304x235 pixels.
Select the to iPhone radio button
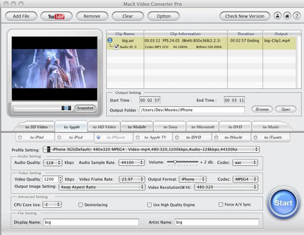click(98, 137)
